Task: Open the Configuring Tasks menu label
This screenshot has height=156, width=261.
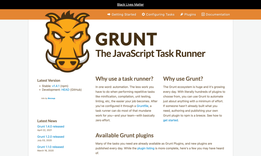Action: click(160, 15)
